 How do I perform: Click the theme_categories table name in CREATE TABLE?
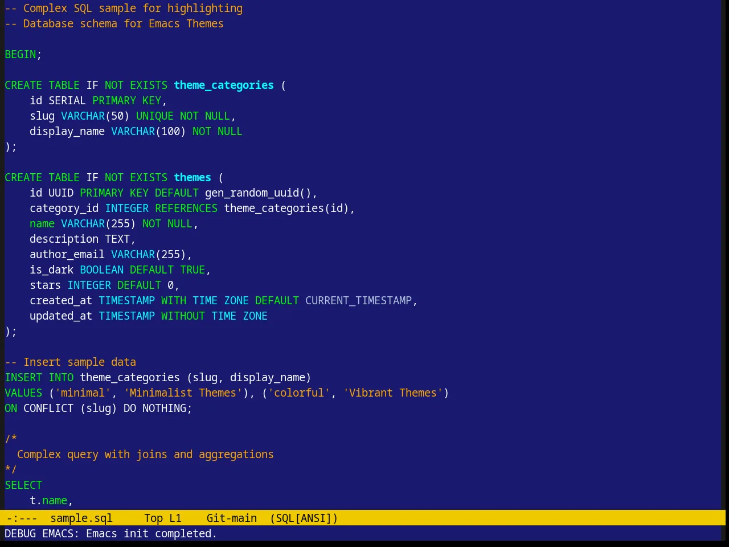point(224,85)
